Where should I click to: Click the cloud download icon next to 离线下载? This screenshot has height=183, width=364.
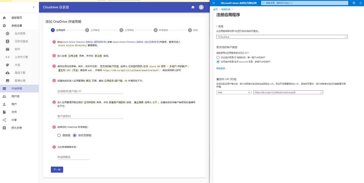[8, 73]
